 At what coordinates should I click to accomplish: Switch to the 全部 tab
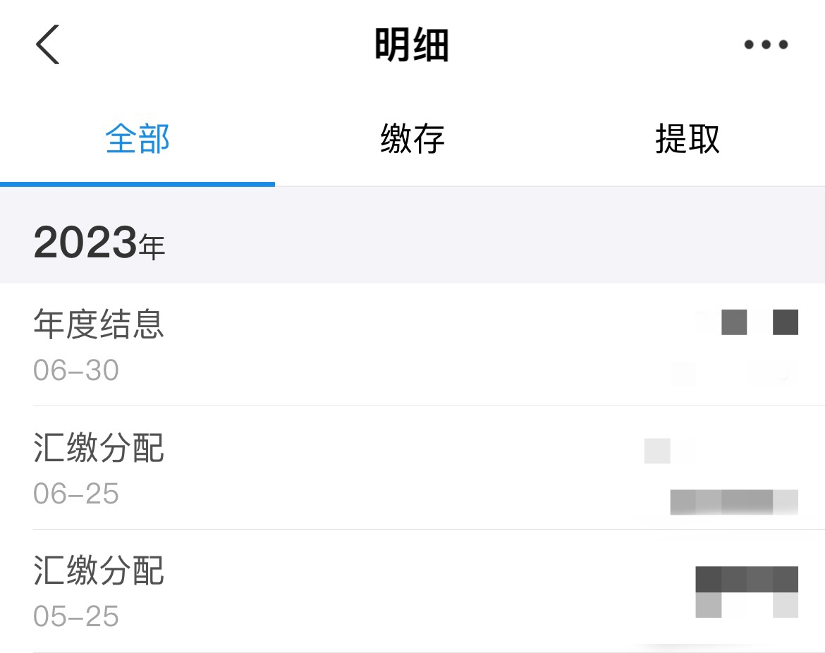point(137,139)
